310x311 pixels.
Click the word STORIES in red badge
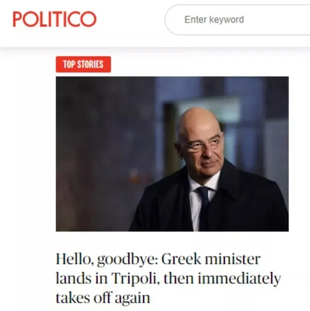coord(90,65)
